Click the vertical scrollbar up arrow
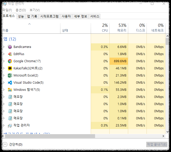Viewport: 171px width, 152px height. coord(167,36)
